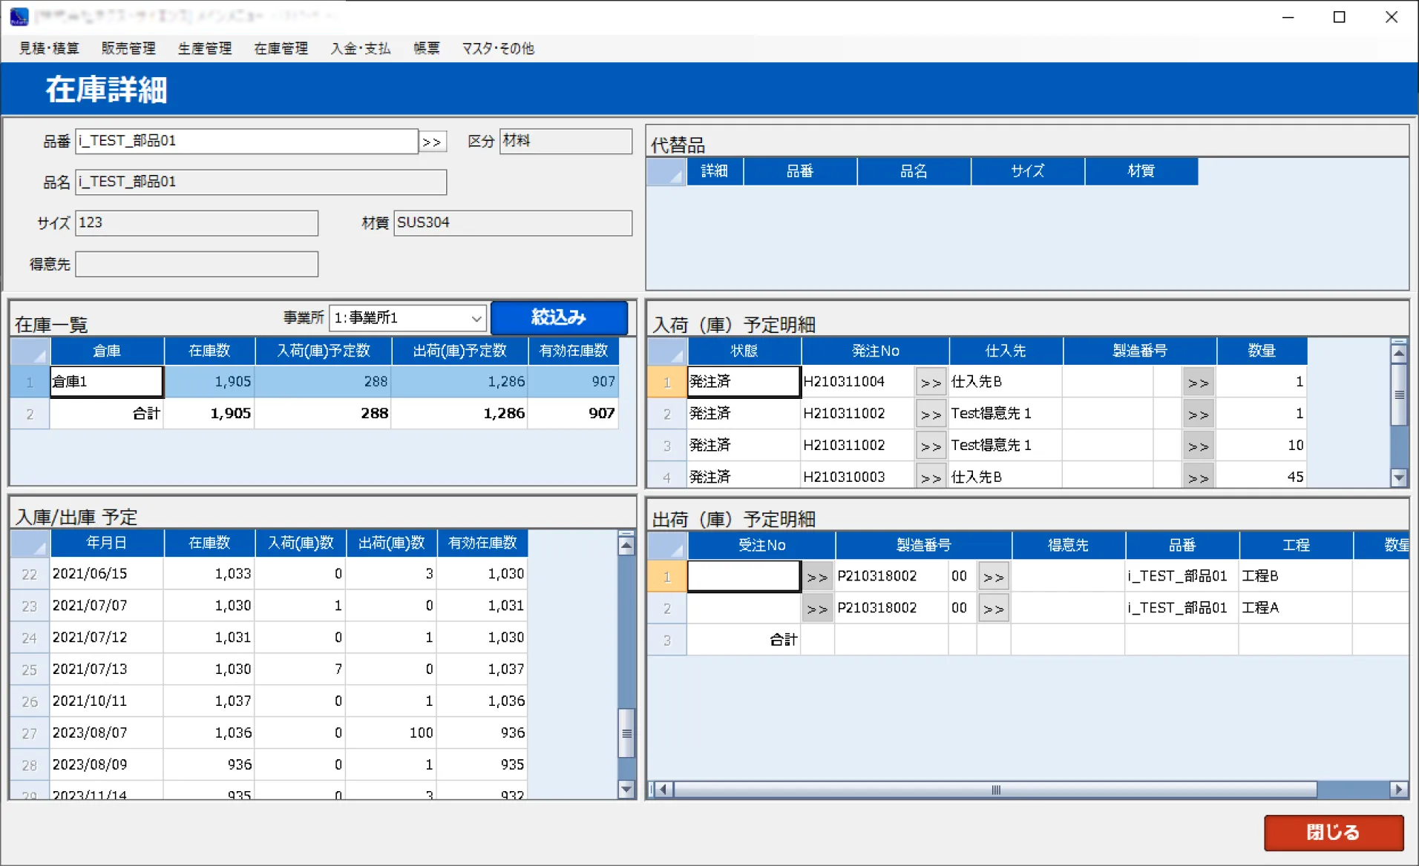Select the 倉庫1 cell in 在庫一覧
Image resolution: width=1419 pixels, height=866 pixels.
(x=106, y=382)
